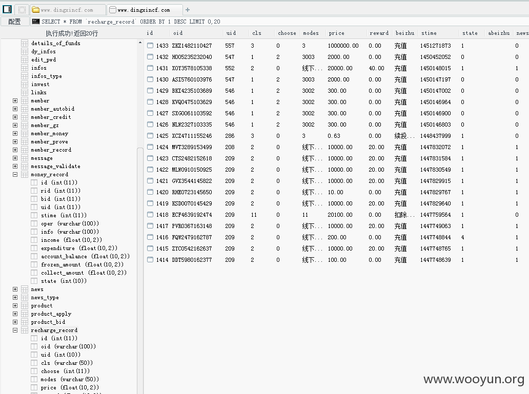Select member_prove table in tree
The height and width of the screenshot is (394, 529).
coord(49,142)
